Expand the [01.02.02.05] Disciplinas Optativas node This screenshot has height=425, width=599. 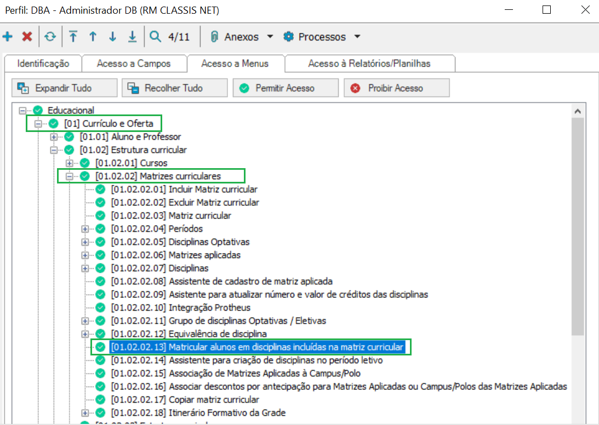85,242
